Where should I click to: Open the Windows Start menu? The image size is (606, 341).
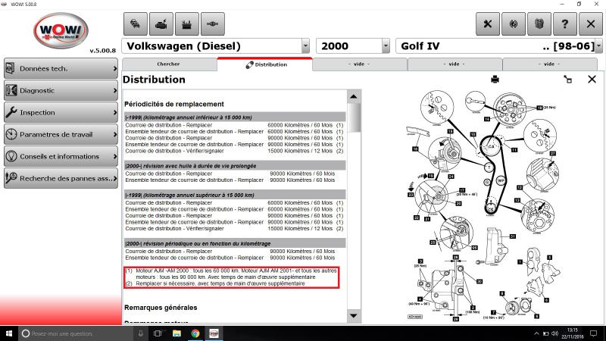pos(9,333)
